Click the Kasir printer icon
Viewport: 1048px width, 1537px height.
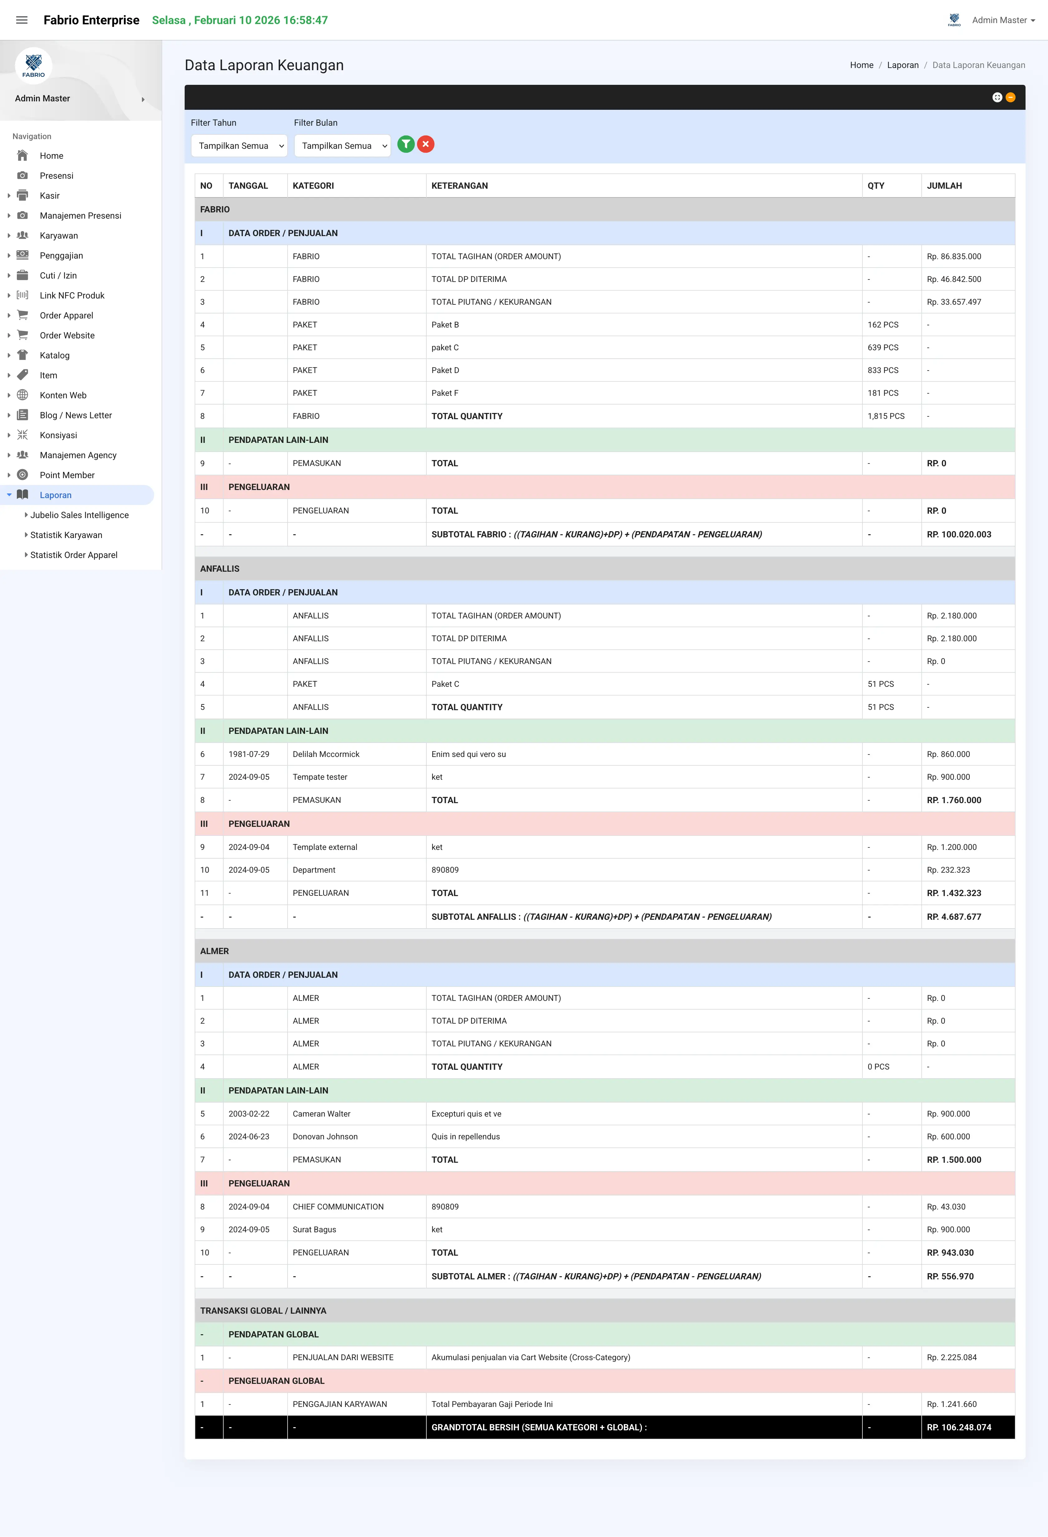(22, 195)
